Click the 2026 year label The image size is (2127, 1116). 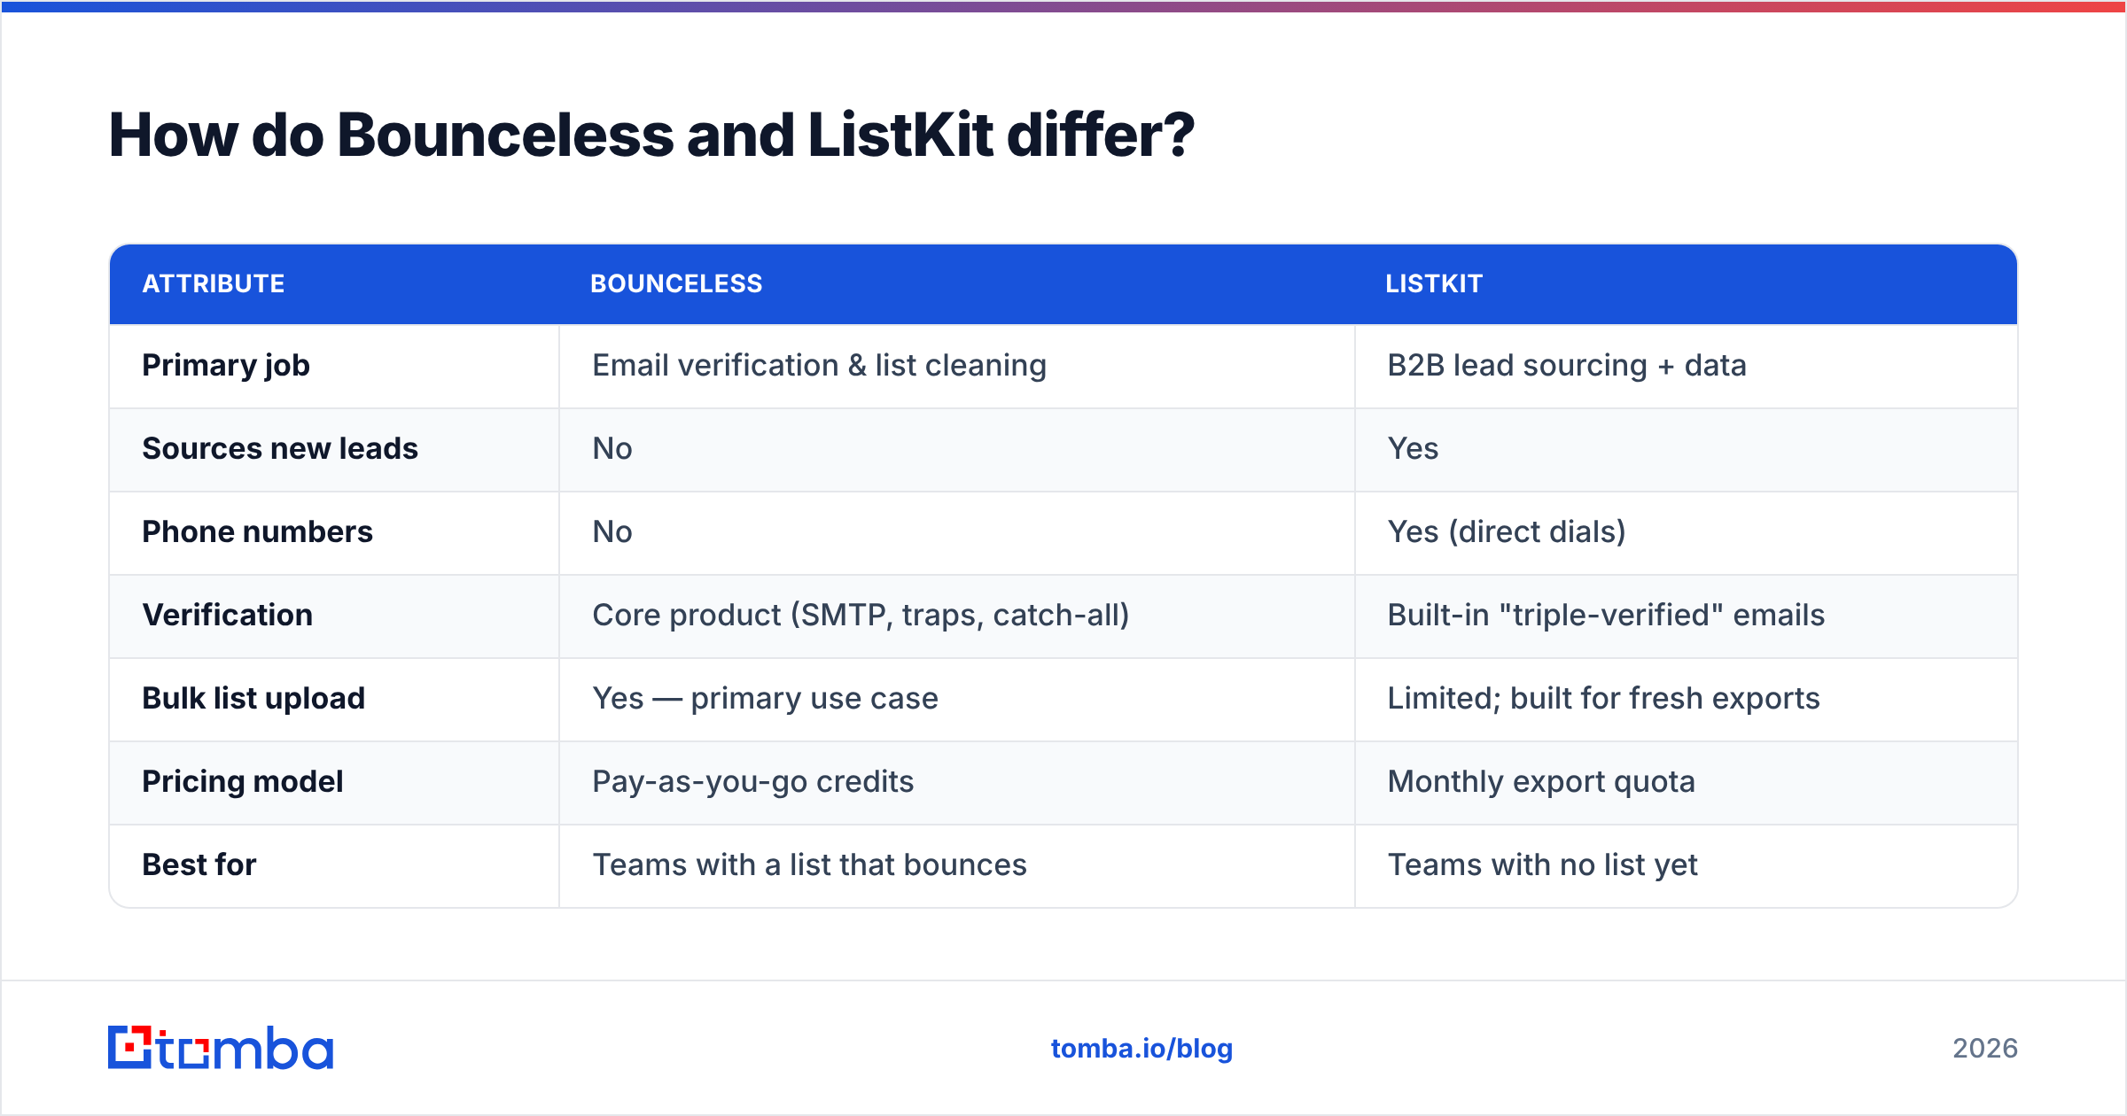tap(1985, 1049)
